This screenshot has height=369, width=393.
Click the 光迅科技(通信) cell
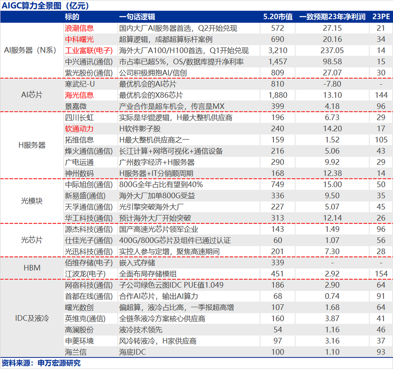point(89,252)
